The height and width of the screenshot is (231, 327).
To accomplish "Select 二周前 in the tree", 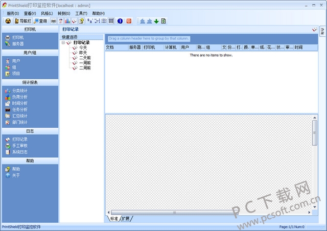I will click(x=85, y=68).
